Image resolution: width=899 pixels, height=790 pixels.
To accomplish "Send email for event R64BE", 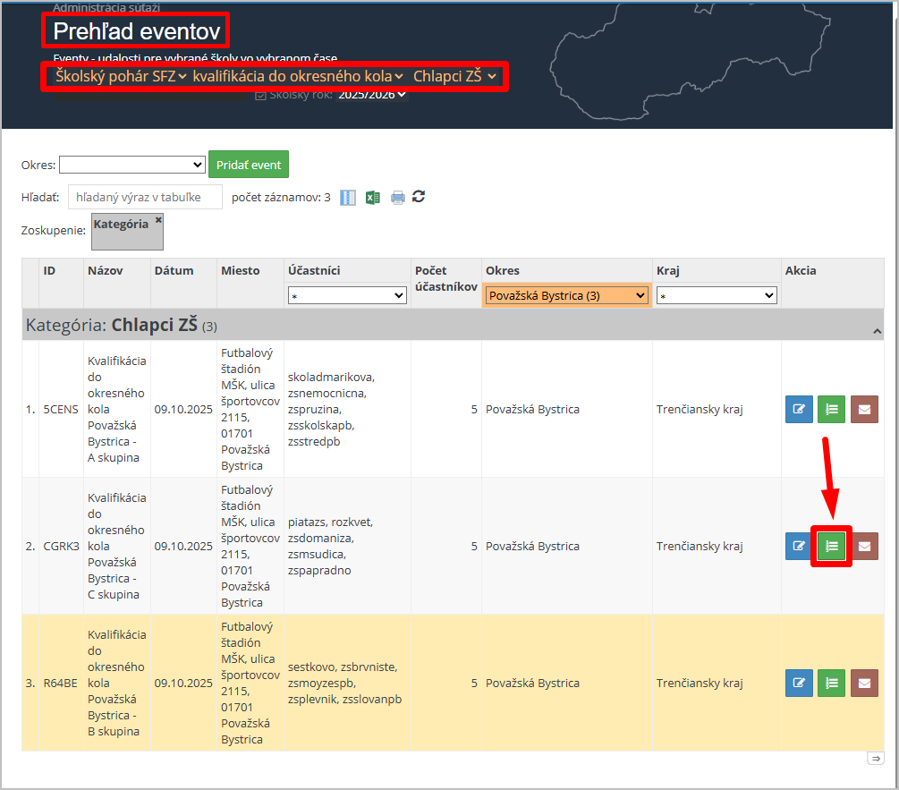I will pos(864,683).
